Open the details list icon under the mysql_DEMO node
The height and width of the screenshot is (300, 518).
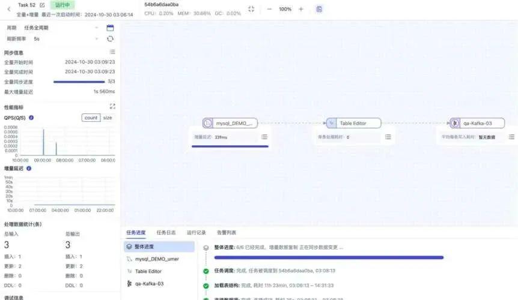pos(264,137)
